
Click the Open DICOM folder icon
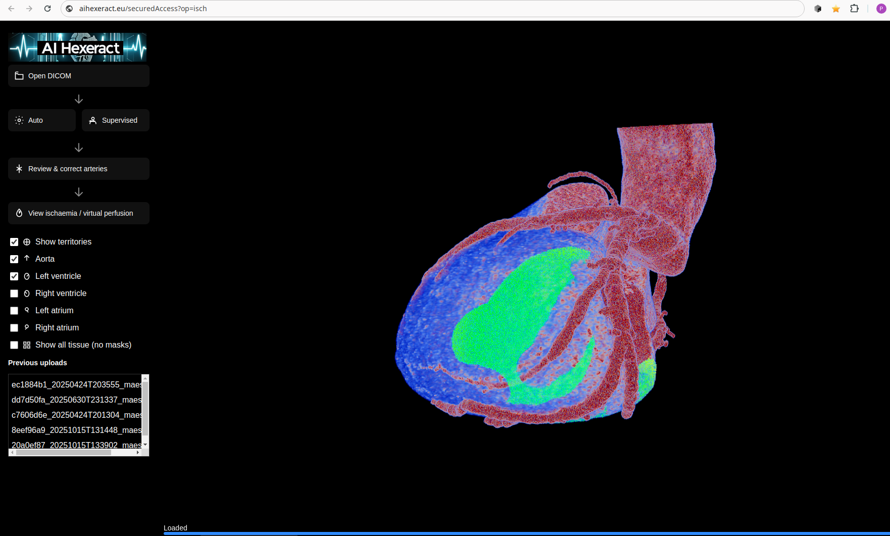19,76
